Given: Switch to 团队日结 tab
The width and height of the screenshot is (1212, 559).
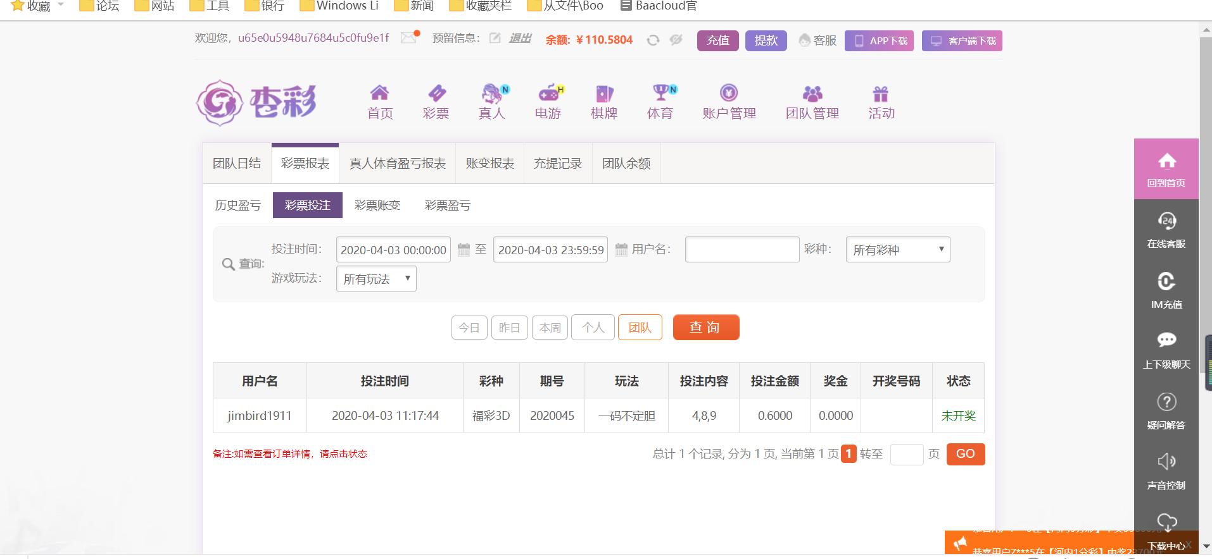Looking at the screenshot, I should pyautogui.click(x=237, y=163).
